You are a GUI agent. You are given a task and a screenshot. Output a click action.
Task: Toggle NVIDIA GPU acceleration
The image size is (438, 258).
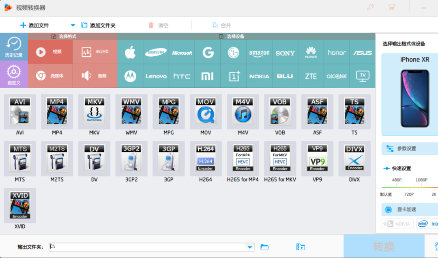(397, 224)
